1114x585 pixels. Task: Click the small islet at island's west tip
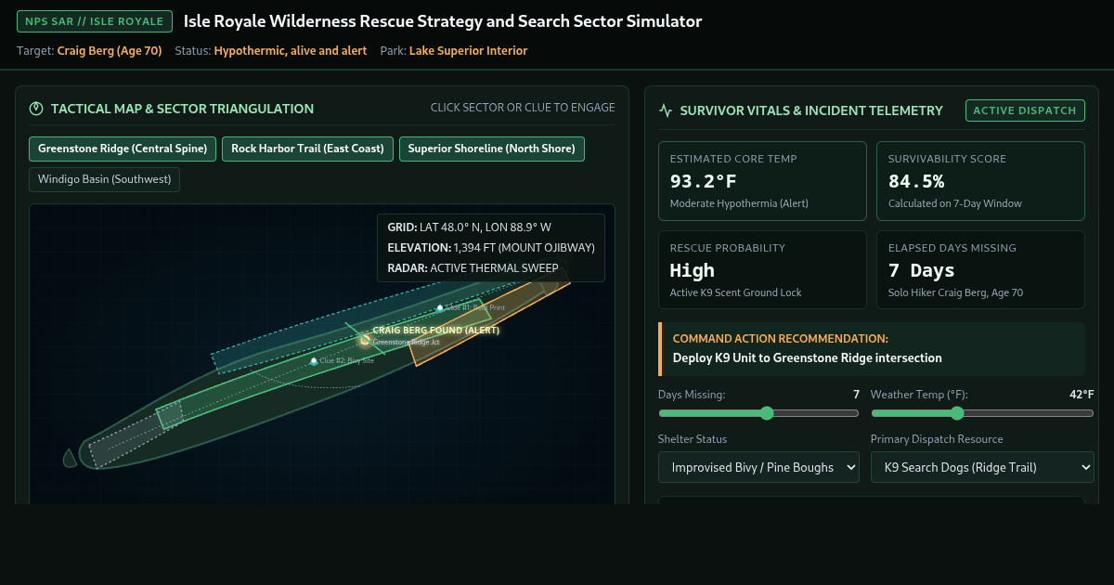point(70,458)
